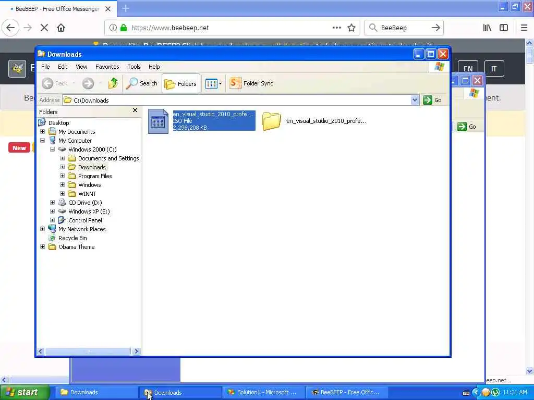Expand the My Network Places node
The height and width of the screenshot is (400, 534).
click(x=43, y=229)
